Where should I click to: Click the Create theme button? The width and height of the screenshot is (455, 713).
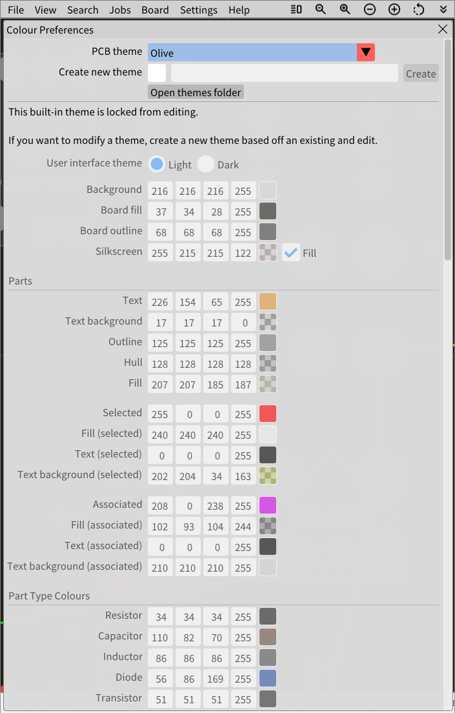420,73
